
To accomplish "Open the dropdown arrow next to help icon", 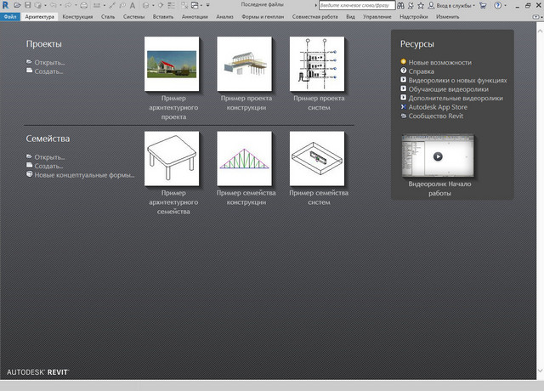I will 505,5.
